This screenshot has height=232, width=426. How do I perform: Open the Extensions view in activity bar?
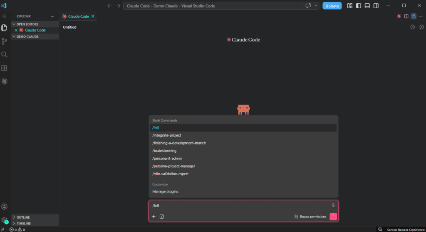click(x=4, y=68)
